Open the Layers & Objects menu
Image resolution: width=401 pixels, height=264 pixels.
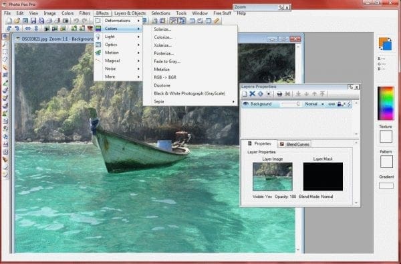pyautogui.click(x=130, y=13)
